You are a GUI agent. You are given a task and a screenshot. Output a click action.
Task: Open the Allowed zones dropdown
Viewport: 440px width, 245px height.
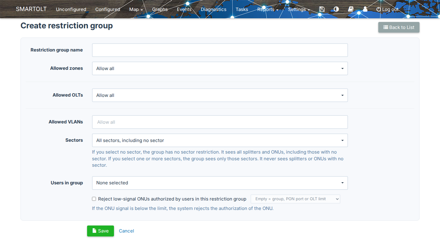click(220, 69)
